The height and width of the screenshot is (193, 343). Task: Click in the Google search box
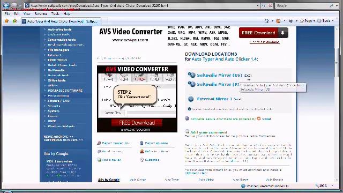[302, 6]
